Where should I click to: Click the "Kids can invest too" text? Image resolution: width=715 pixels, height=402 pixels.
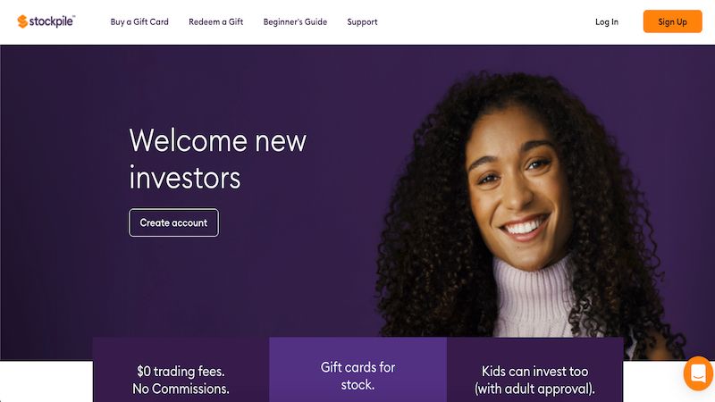tap(534, 371)
